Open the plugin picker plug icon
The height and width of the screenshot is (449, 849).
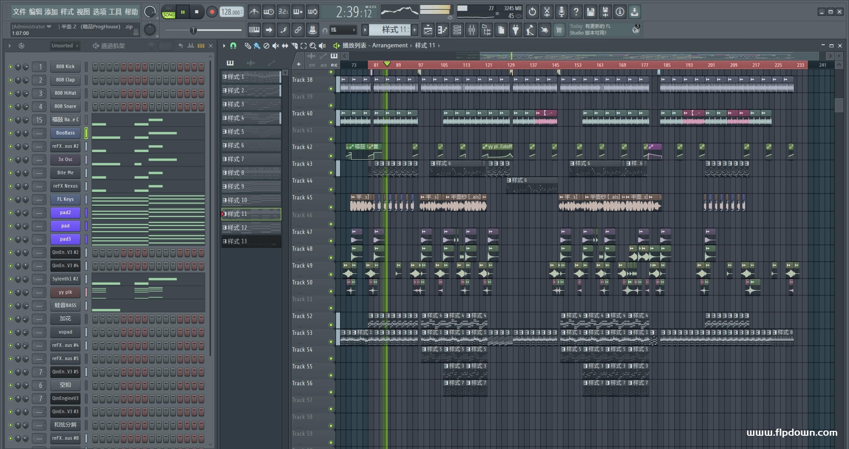(516, 30)
